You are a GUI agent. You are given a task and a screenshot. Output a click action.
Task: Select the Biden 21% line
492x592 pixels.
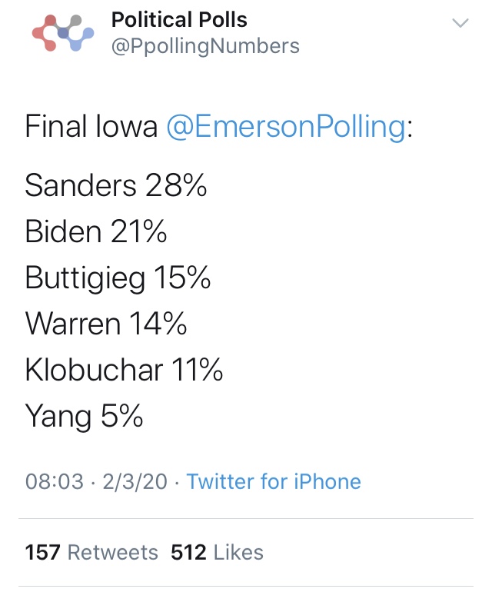95,231
